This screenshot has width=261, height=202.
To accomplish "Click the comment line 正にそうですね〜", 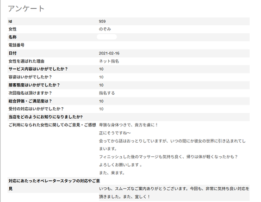I will [115, 133].
